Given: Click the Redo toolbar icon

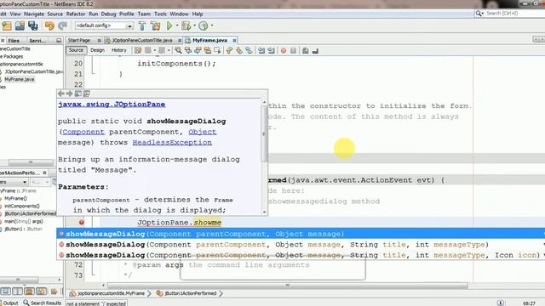Looking at the screenshot, I should pyautogui.click(x=62, y=25).
